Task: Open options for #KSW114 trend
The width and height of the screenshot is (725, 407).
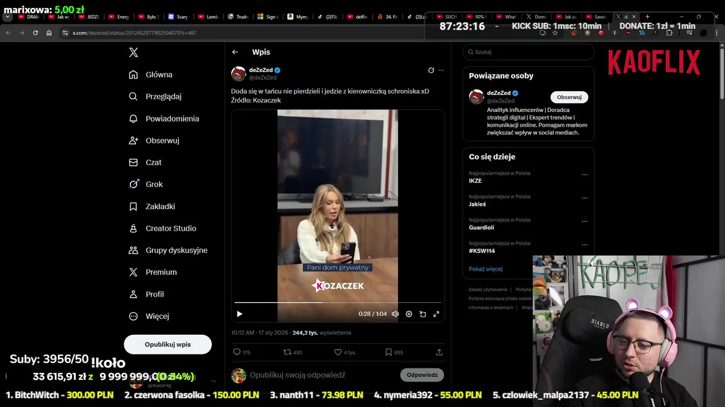Action: click(x=585, y=245)
